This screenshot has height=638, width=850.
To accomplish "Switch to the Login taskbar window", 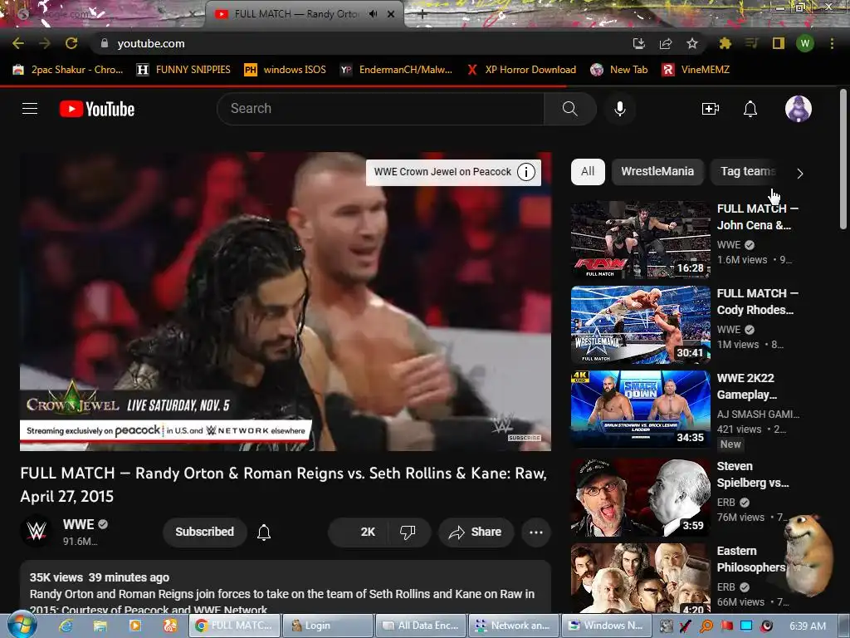I will coord(328,626).
